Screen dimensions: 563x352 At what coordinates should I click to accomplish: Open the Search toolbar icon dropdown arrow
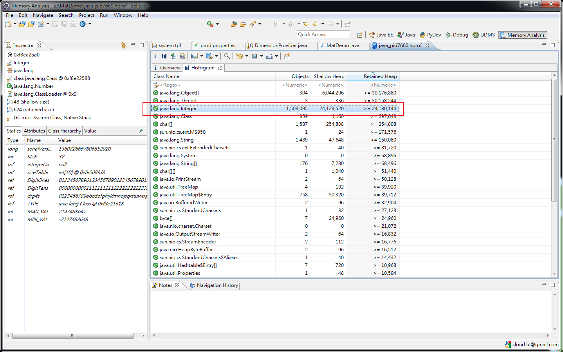tap(260, 24)
